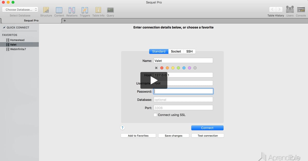Viewport: 308px width, 161px height.
Task: Pick the gray color label
Action: click(195, 68)
